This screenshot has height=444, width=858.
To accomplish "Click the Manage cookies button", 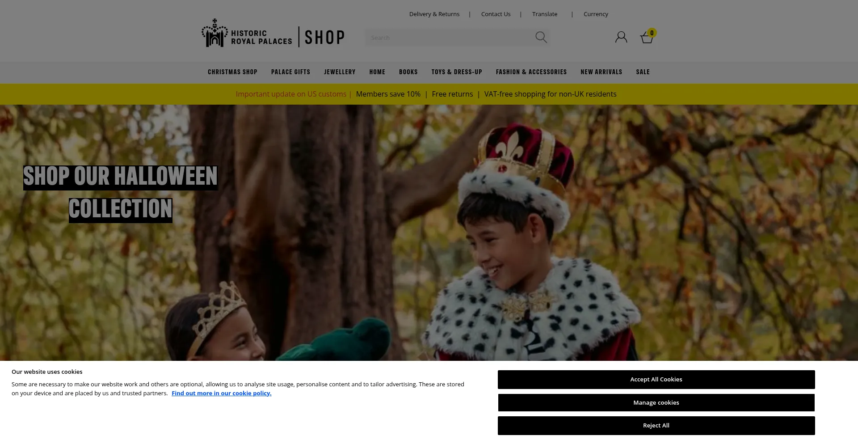I will click(x=656, y=403).
